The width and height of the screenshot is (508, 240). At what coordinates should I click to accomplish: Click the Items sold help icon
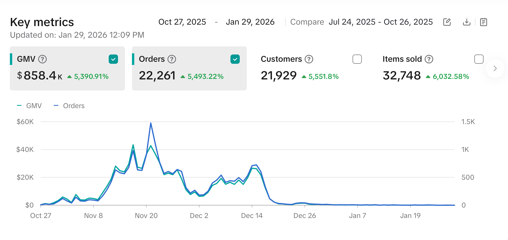429,59
